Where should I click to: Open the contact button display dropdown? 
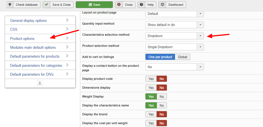[200, 67]
